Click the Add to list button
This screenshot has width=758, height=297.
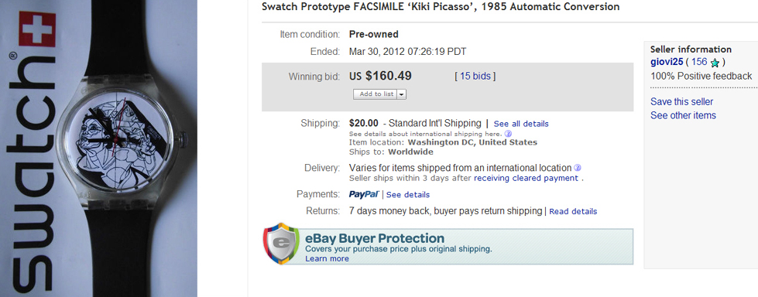click(376, 94)
